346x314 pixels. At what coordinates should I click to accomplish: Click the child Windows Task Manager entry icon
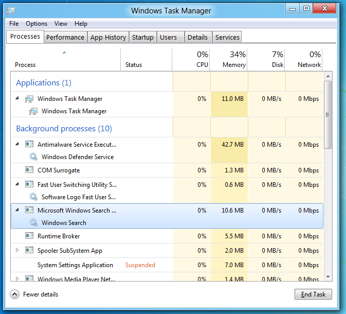pyautogui.click(x=33, y=111)
